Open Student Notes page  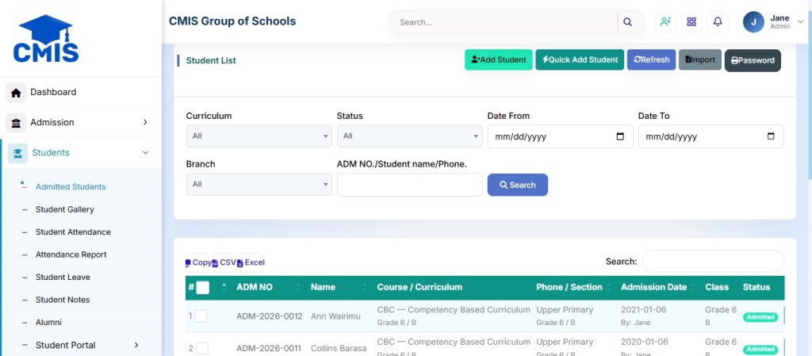[62, 300]
